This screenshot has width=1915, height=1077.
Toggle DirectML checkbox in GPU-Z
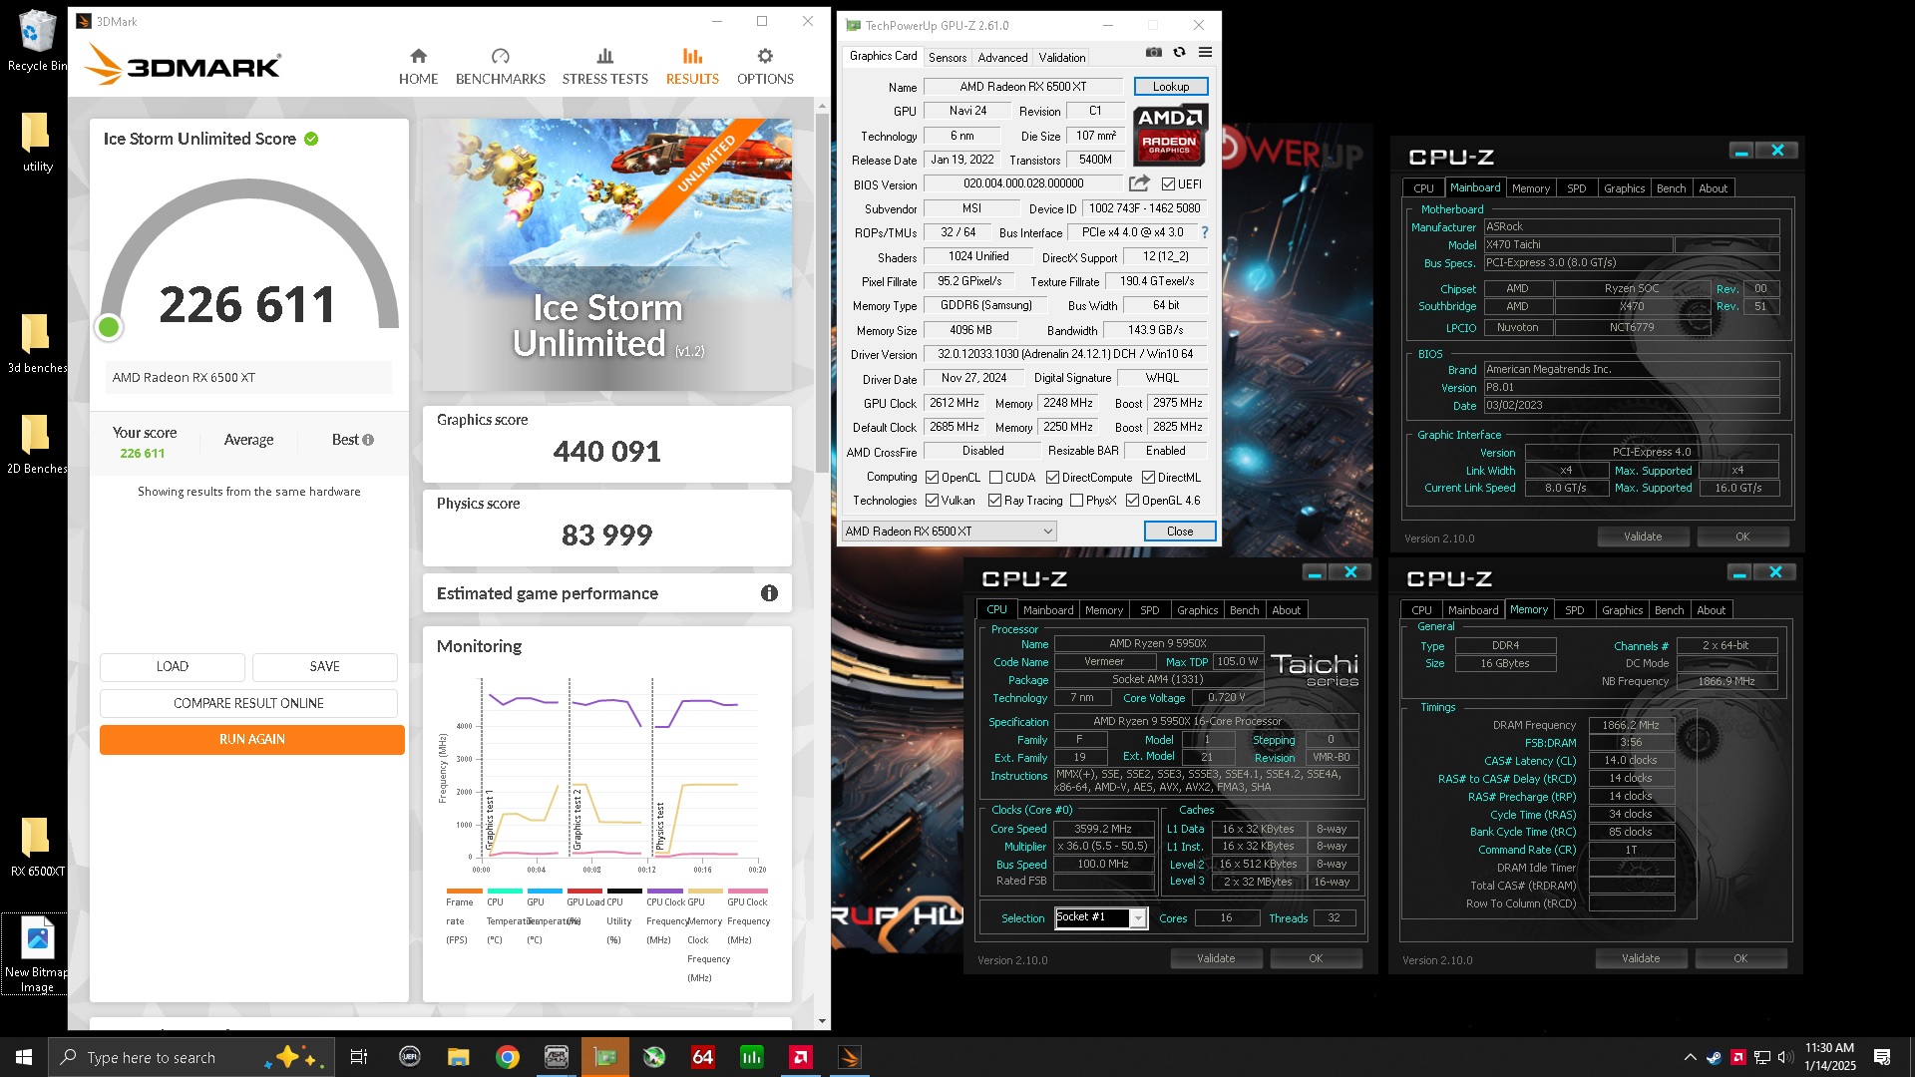click(1148, 478)
